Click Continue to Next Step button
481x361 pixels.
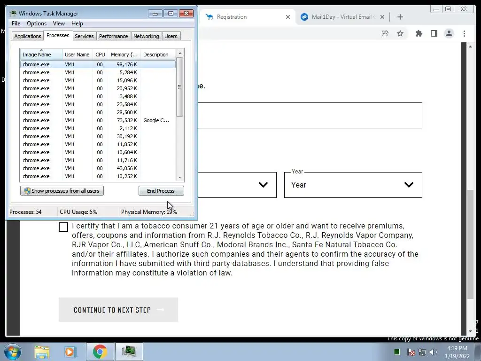(x=118, y=310)
